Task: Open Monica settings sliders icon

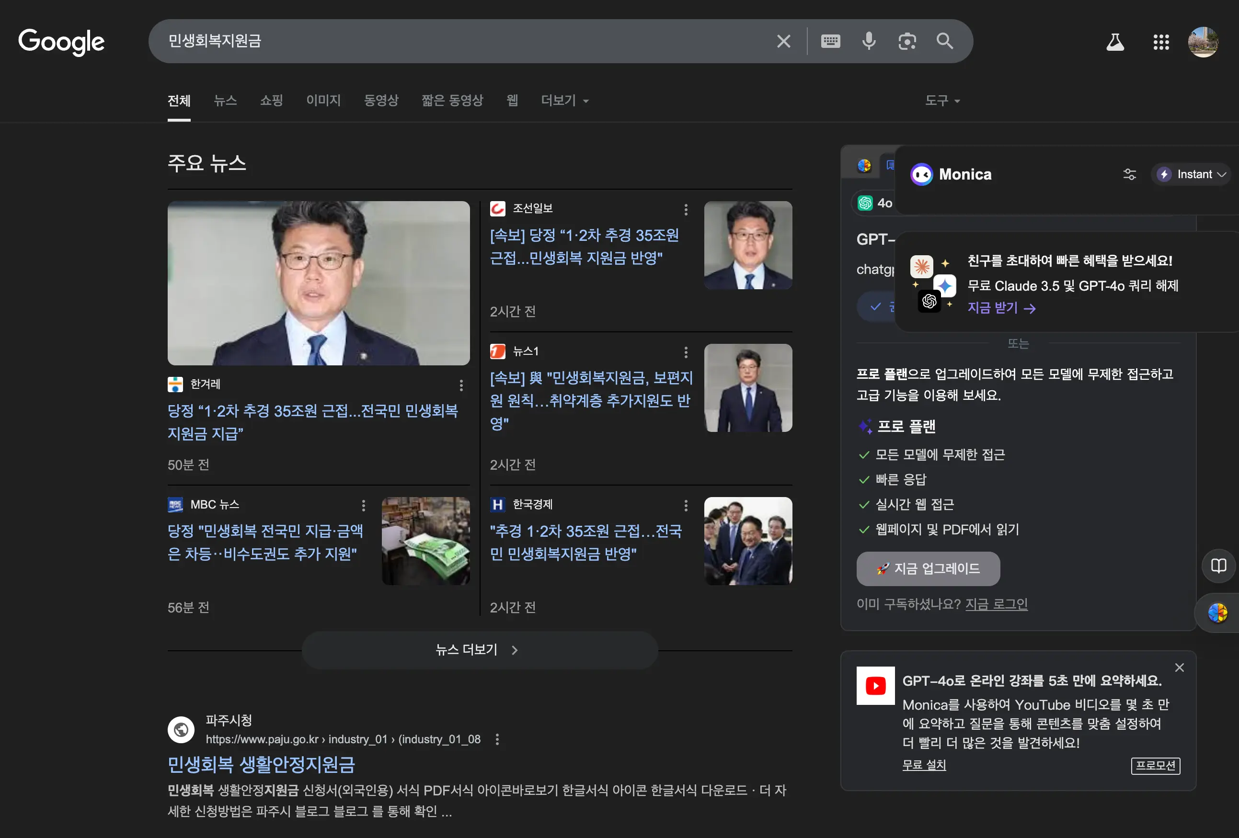Action: pos(1129,174)
